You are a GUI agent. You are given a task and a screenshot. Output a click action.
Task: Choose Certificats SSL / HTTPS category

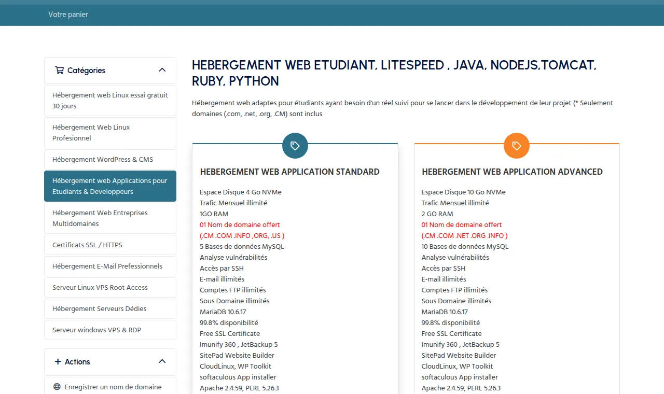coord(110,245)
